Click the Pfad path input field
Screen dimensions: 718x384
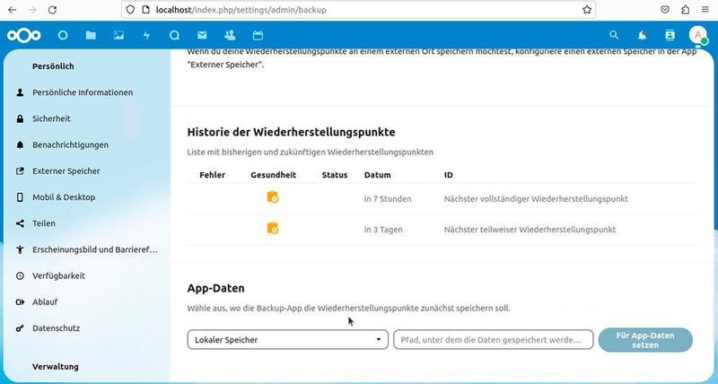493,340
